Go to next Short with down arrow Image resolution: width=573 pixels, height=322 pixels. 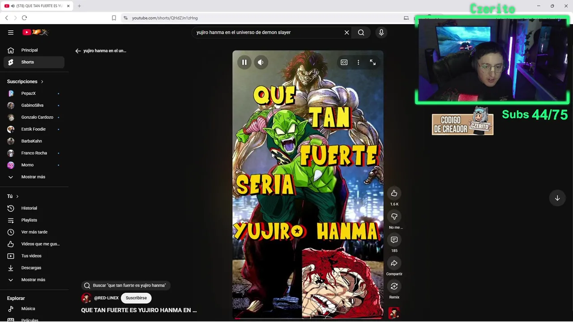(557, 198)
